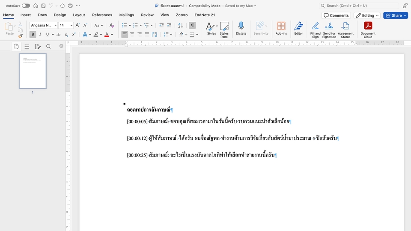Apply text highlight color
Image resolution: width=411 pixels, height=231 pixels.
point(96,35)
